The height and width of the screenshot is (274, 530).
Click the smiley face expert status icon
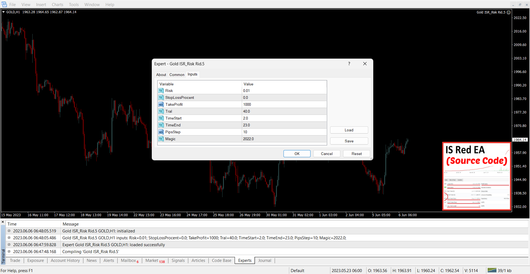(x=508, y=12)
